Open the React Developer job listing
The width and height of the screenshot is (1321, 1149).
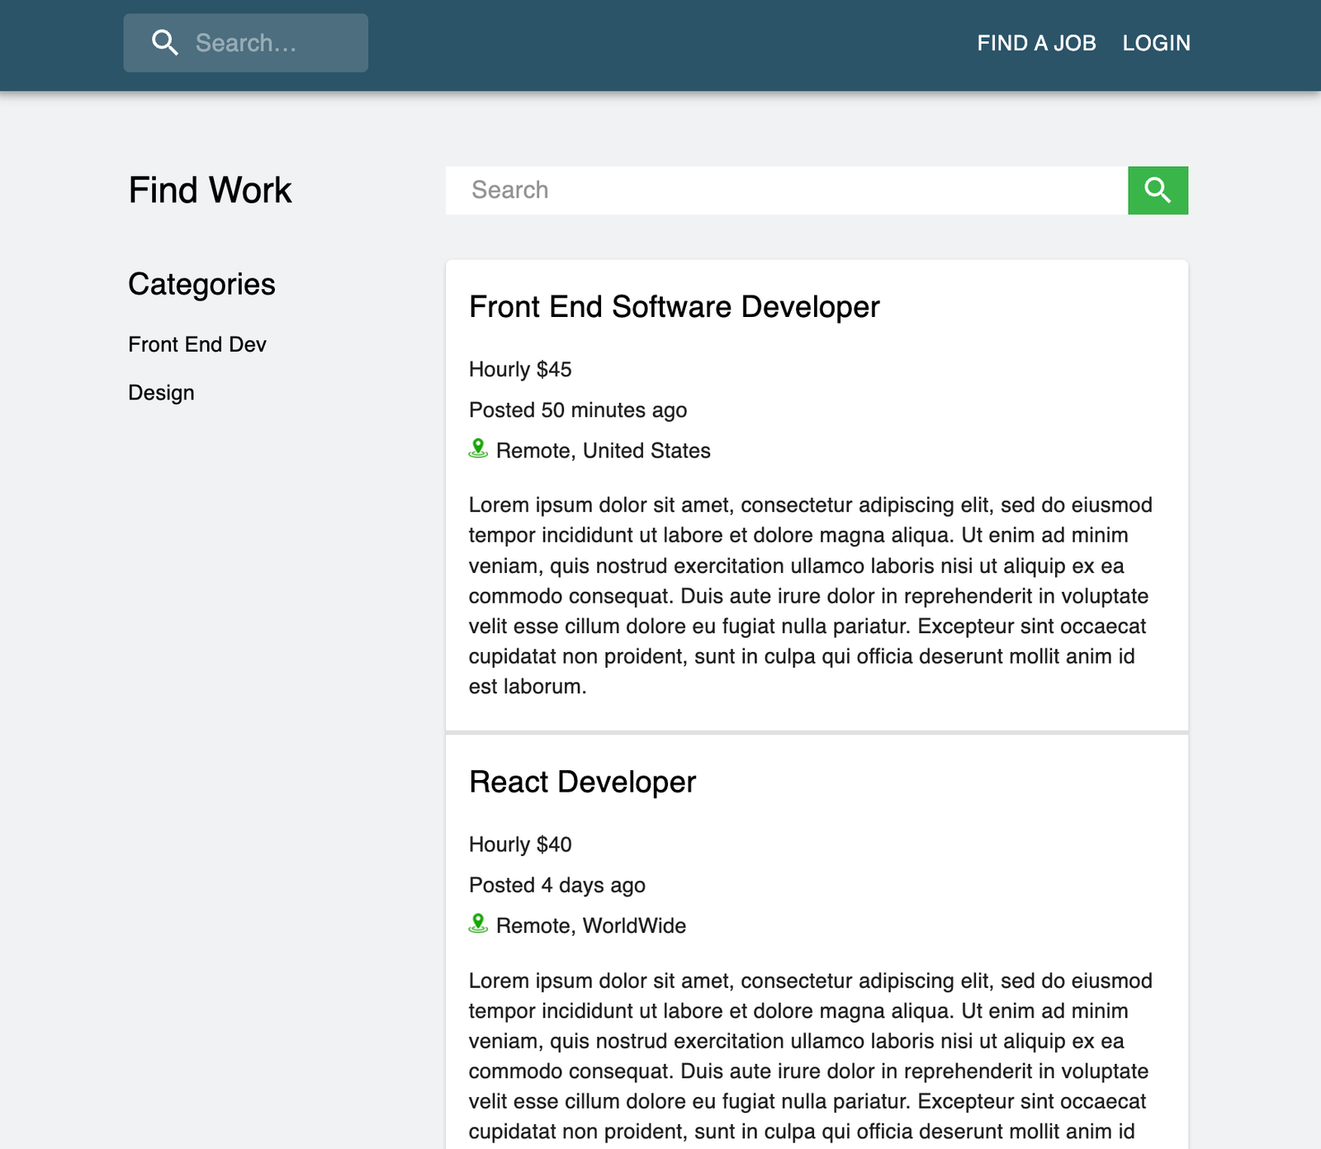582,783
